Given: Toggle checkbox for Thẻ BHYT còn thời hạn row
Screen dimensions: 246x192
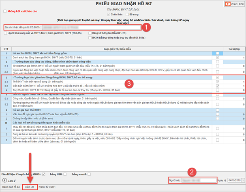Looking at the screenshot, I should click(x=218, y=82).
